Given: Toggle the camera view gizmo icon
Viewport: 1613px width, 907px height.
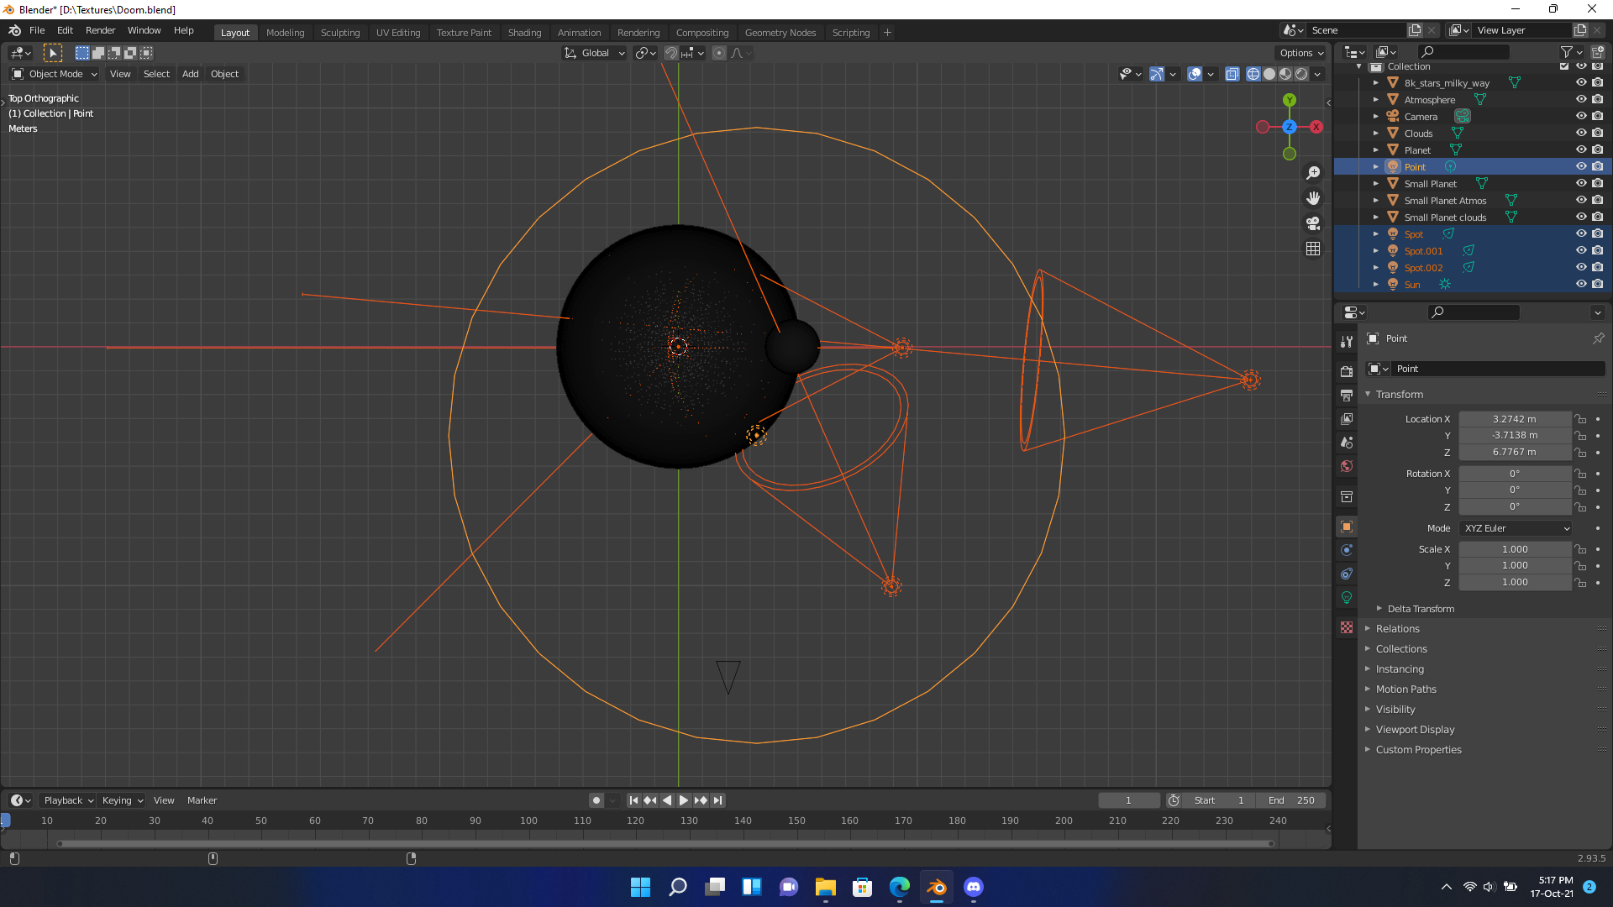Looking at the screenshot, I should [x=1313, y=223].
